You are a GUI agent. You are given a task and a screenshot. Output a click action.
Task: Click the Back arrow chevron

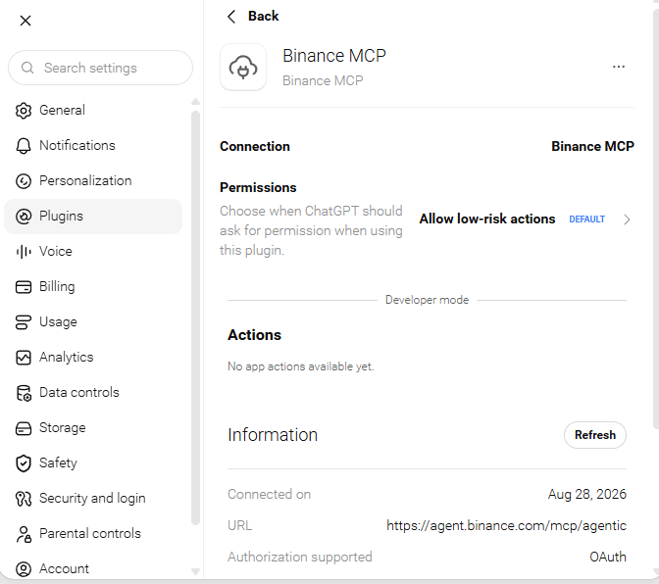tap(231, 17)
